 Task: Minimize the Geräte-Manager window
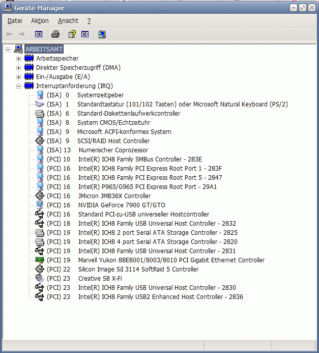(294, 8)
